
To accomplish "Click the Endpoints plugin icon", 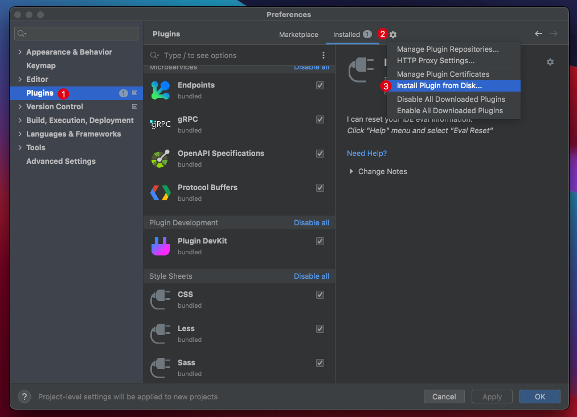I will tap(161, 90).
